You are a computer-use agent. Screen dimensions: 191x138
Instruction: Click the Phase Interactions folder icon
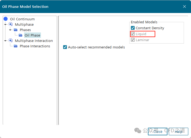(16, 46)
